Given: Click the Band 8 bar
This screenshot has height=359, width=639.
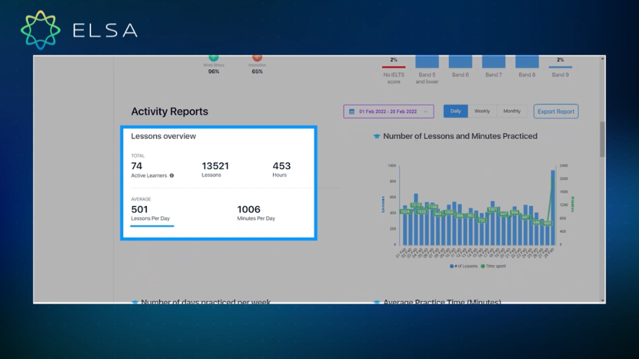Looking at the screenshot, I should coord(527,61).
